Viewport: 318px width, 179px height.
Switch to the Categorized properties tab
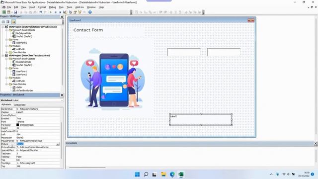(x=19, y=105)
